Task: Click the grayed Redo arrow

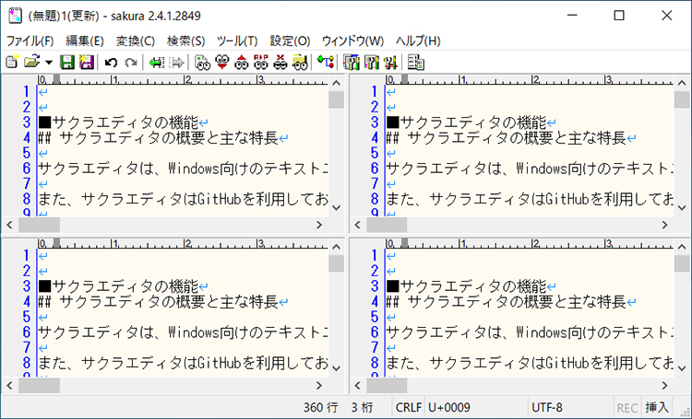Action: pos(131,62)
